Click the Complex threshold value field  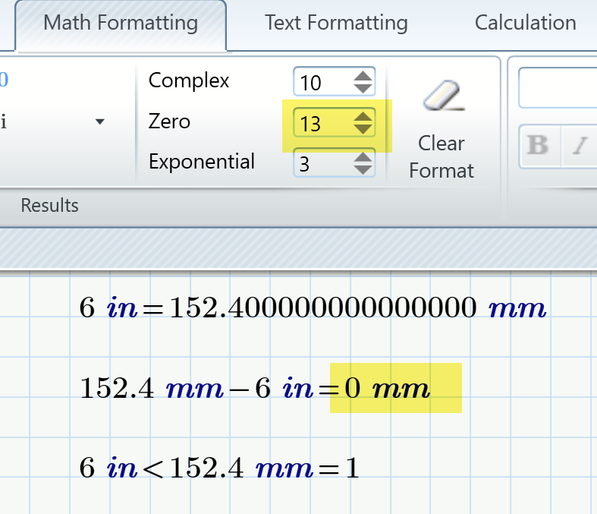click(x=321, y=82)
